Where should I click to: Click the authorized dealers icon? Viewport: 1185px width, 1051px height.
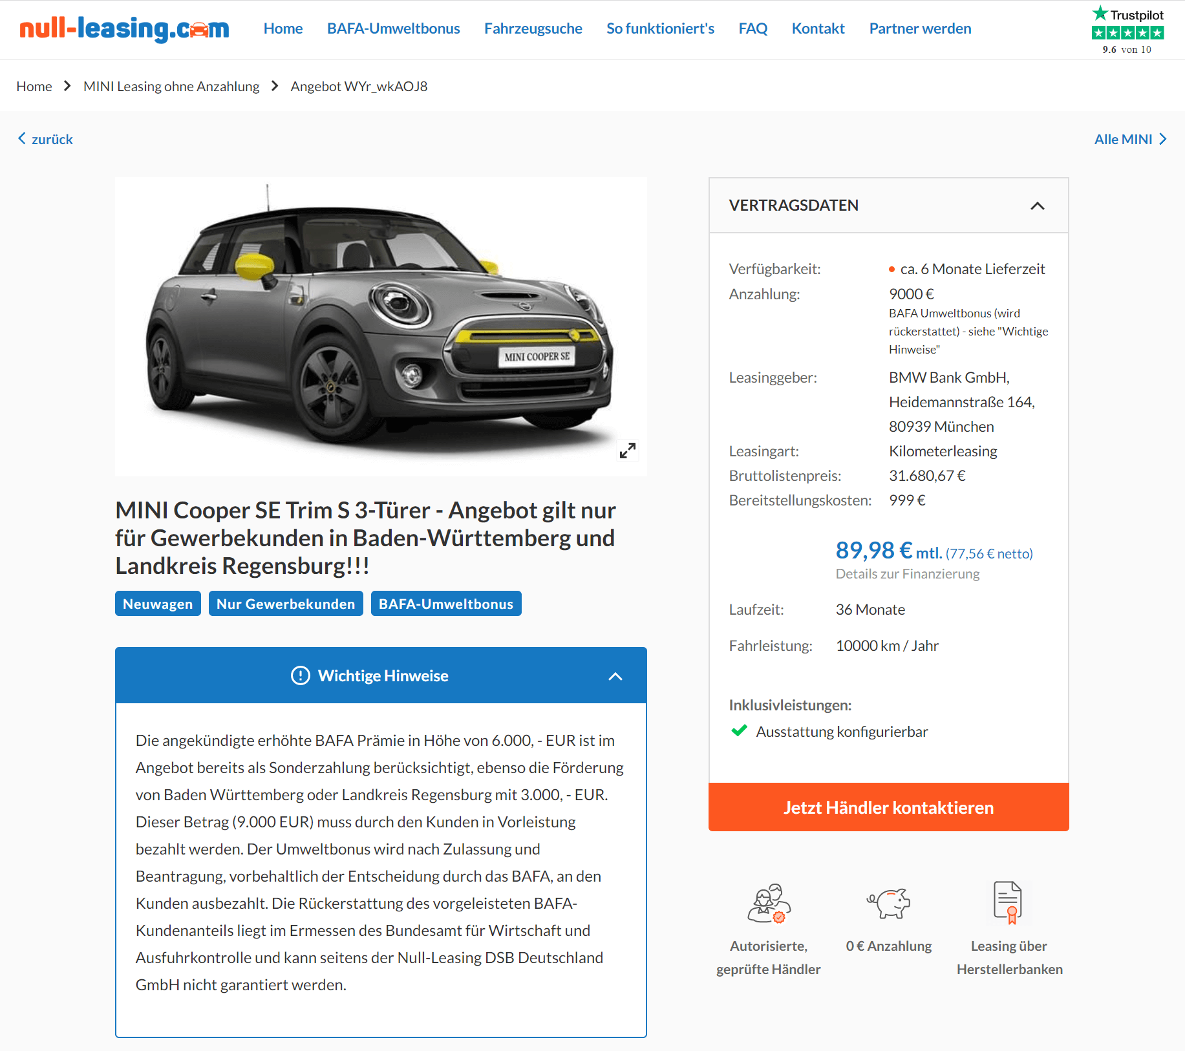click(x=769, y=903)
